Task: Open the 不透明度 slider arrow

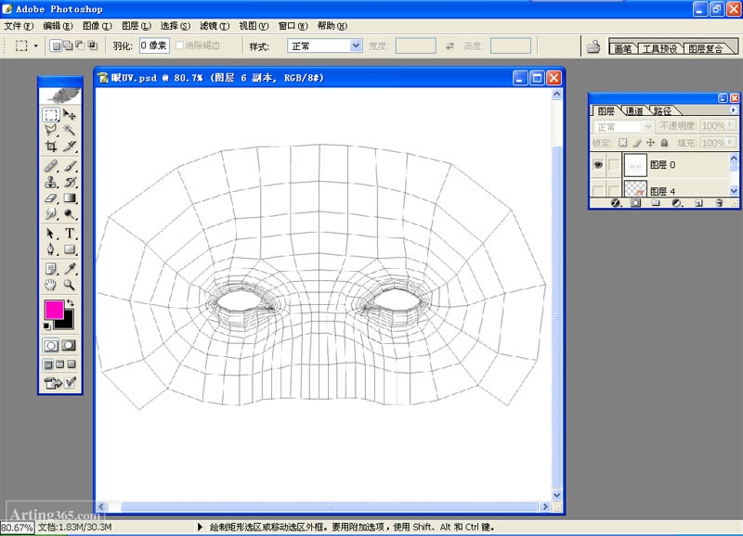Action: pos(730,125)
